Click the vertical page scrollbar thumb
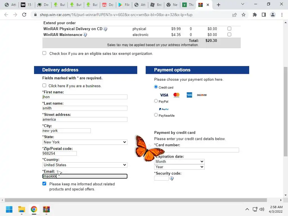 (285, 112)
